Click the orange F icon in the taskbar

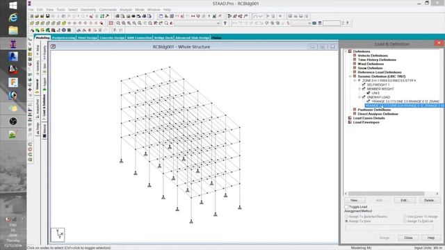pos(13,83)
